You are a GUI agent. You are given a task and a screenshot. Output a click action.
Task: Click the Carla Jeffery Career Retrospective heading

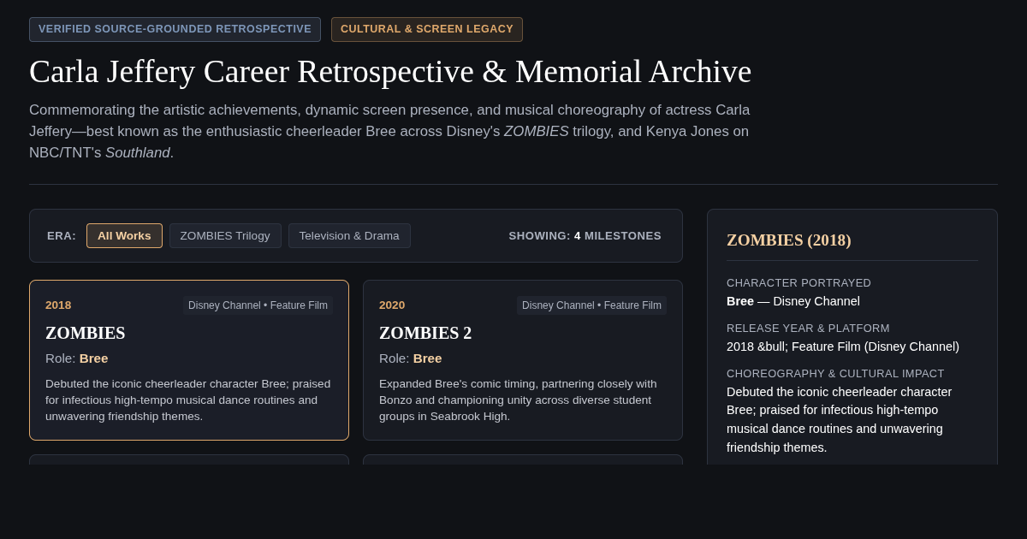click(x=390, y=71)
